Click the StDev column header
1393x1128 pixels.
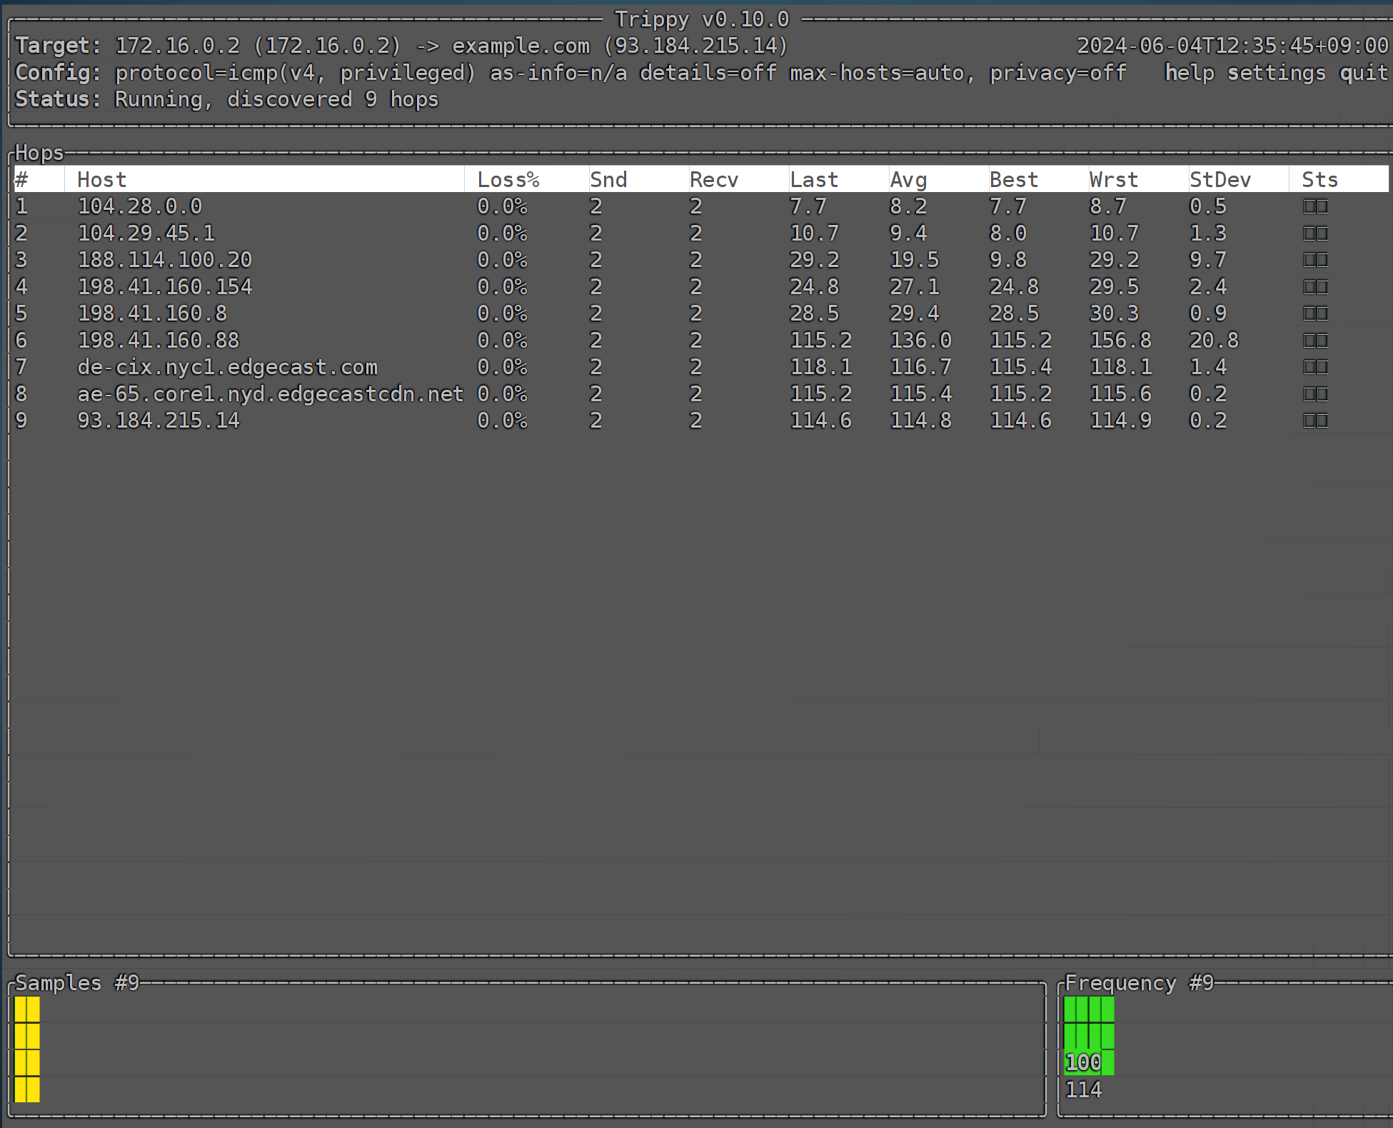(x=1219, y=180)
